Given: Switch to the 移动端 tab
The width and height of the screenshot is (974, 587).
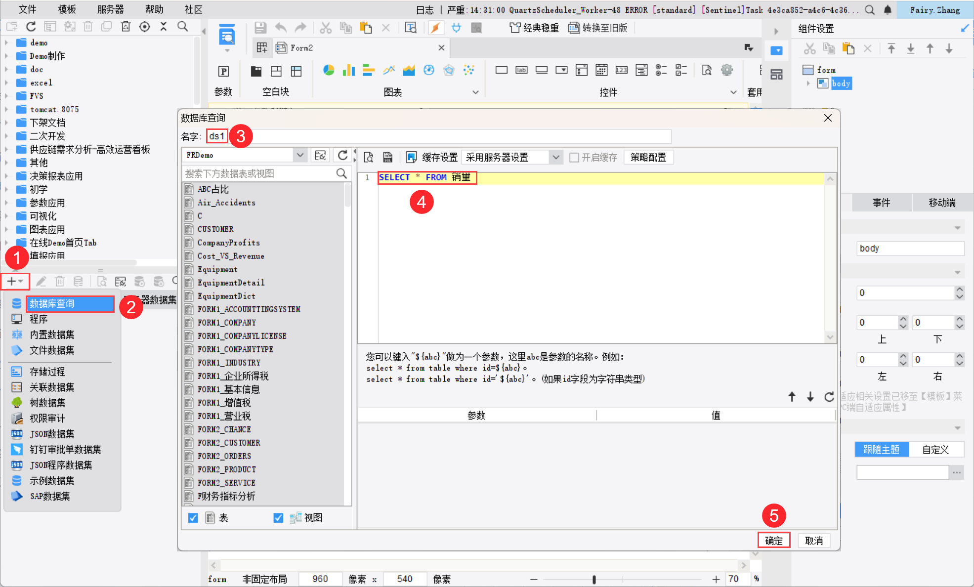Looking at the screenshot, I should [x=942, y=203].
